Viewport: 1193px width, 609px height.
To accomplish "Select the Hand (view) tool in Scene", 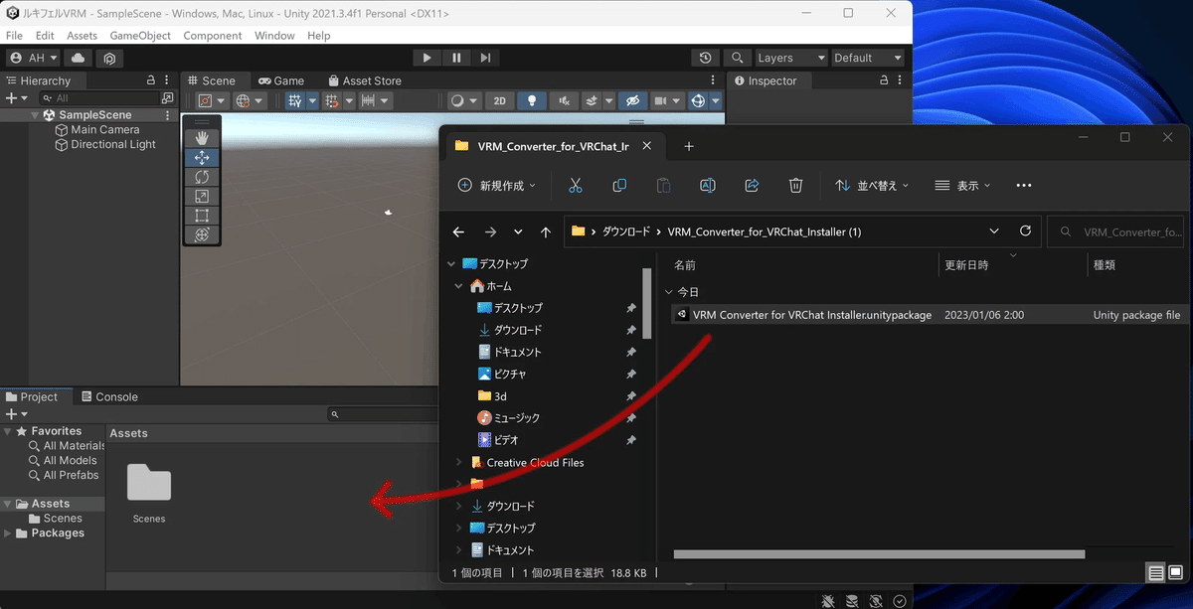I will pyautogui.click(x=202, y=137).
